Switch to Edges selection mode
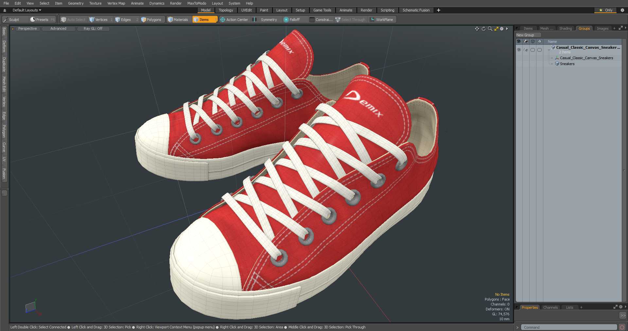The image size is (628, 331). (x=126, y=20)
